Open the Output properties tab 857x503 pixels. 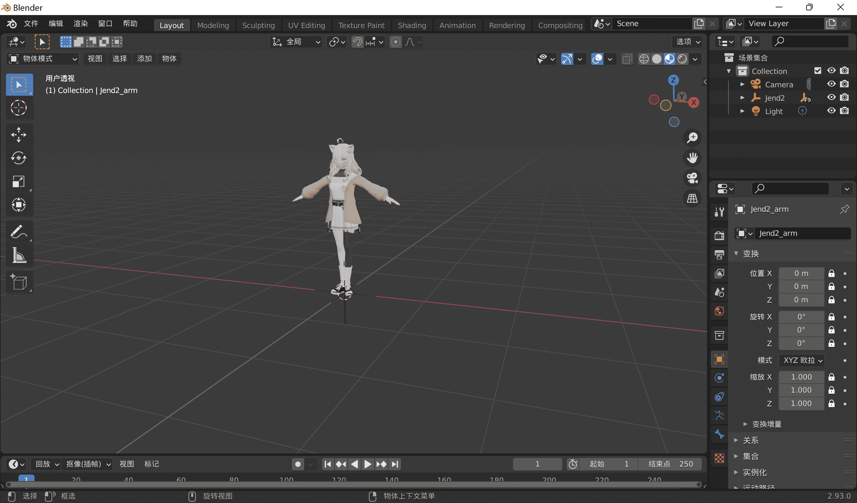pyautogui.click(x=719, y=254)
